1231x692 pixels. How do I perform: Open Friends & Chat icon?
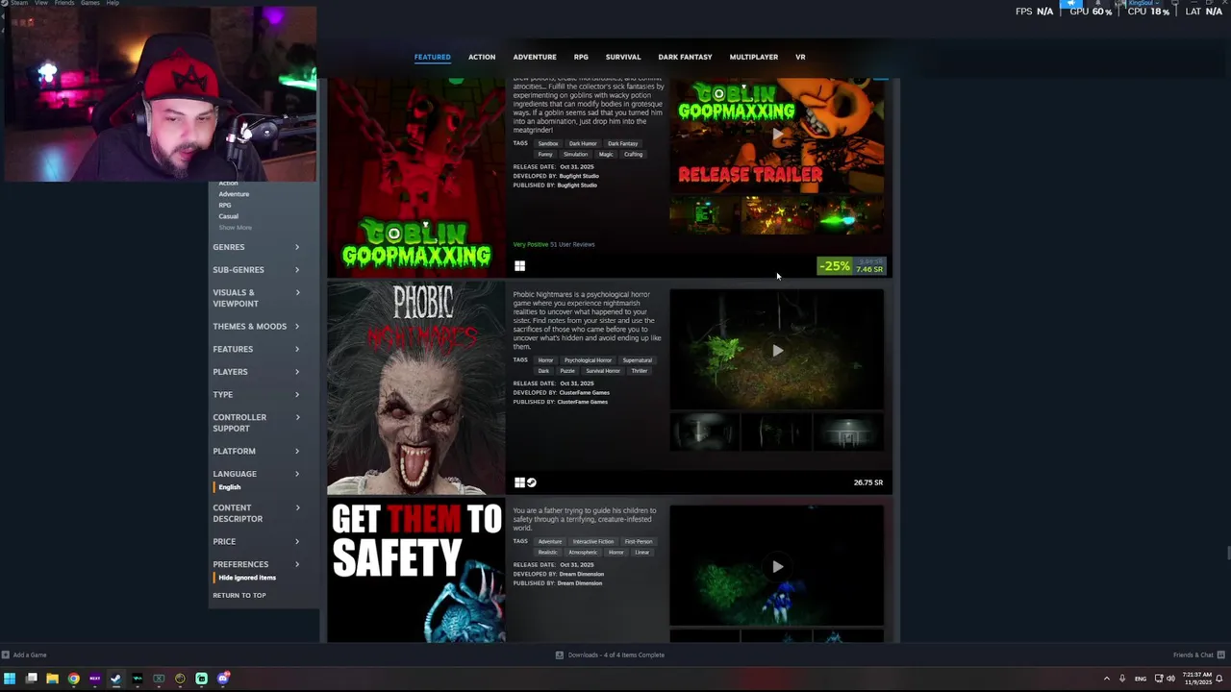coord(1220,655)
